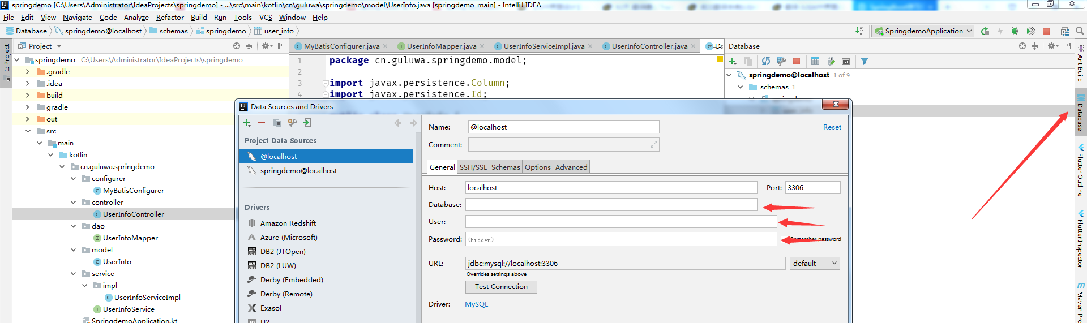This screenshot has width=1087, height=323.
Task: Click the Reset link
Action: click(x=832, y=127)
